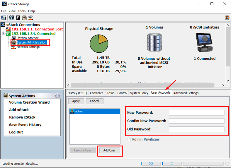231x168 pixels.
Task: Click Add xStack action
Action: 19,110
